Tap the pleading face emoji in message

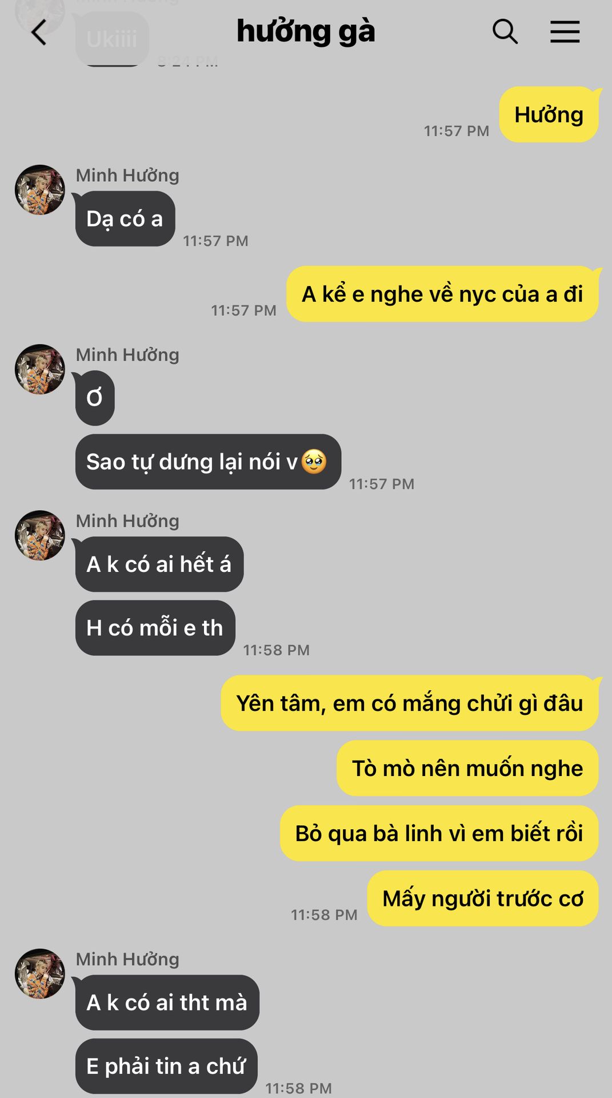click(x=314, y=461)
